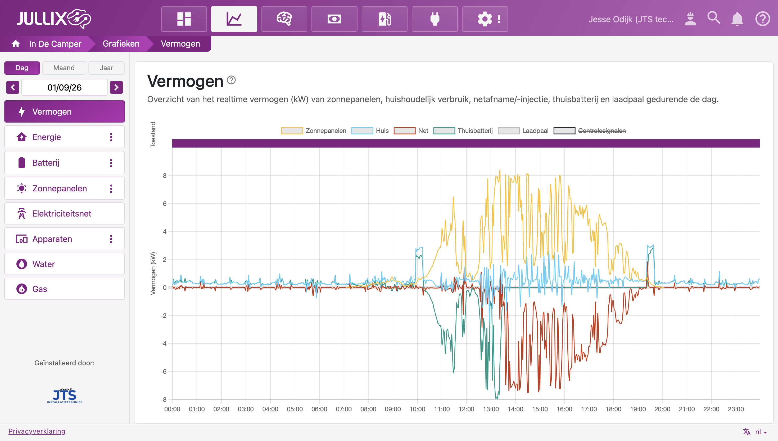Image resolution: width=778 pixels, height=441 pixels.
Task: Open the nl language dropdown
Action: point(755,432)
